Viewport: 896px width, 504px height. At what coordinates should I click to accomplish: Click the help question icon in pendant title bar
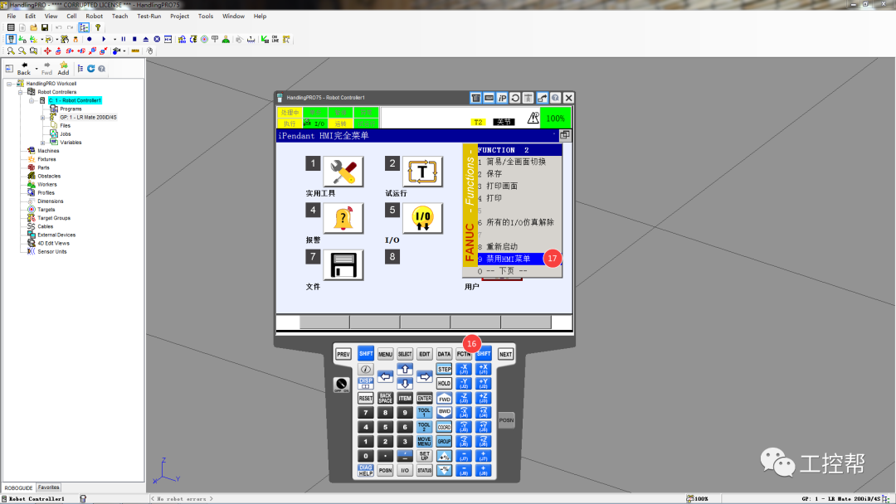coord(555,98)
